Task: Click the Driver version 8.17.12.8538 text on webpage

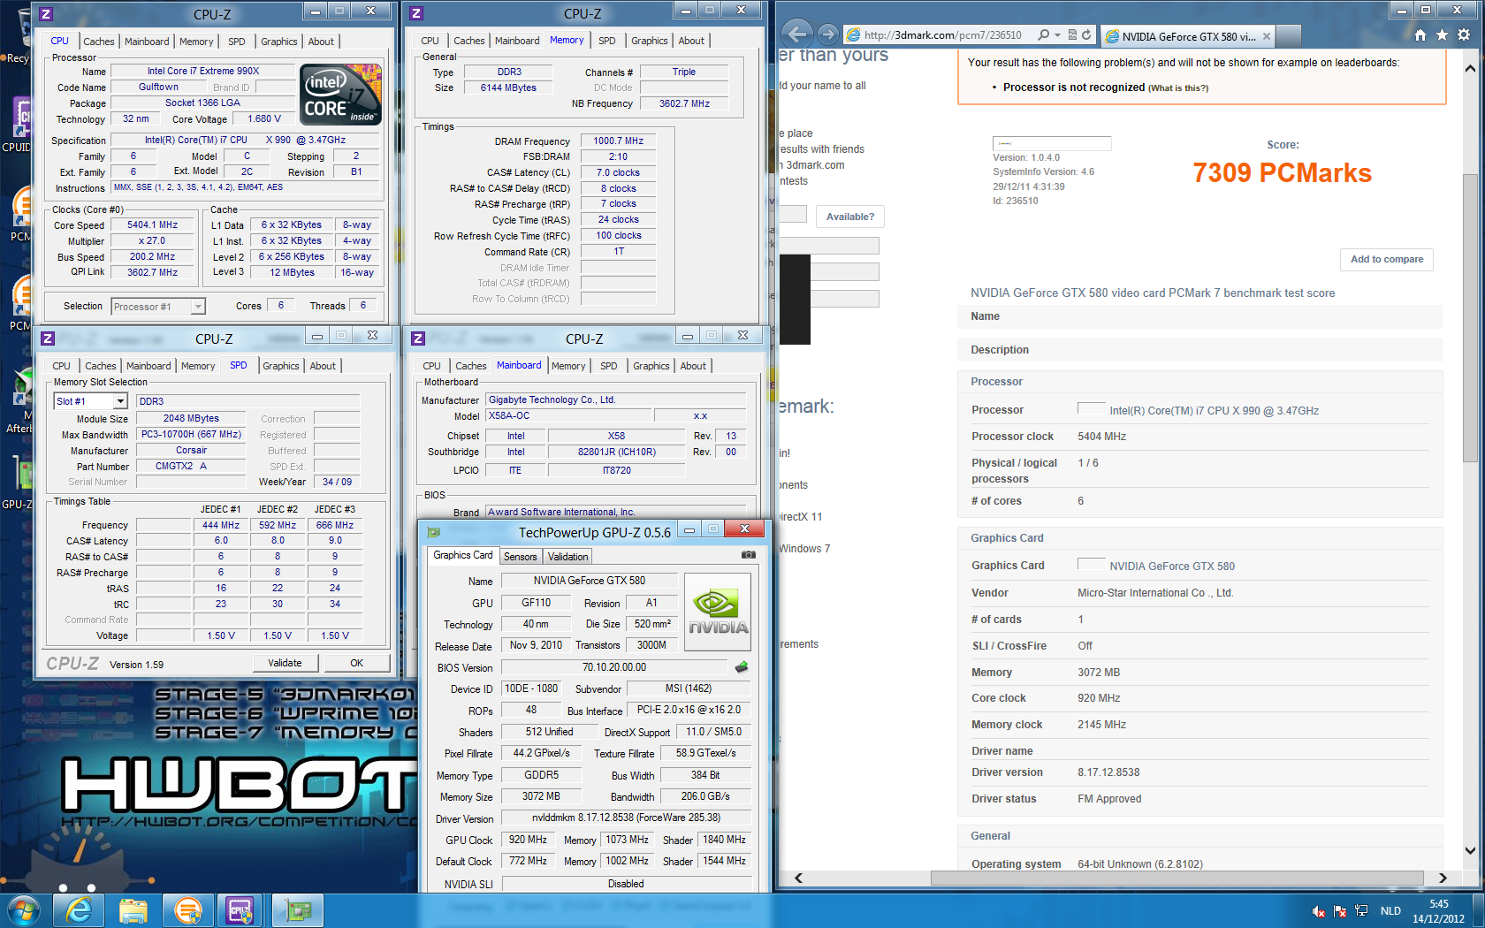Action: coord(1108,772)
